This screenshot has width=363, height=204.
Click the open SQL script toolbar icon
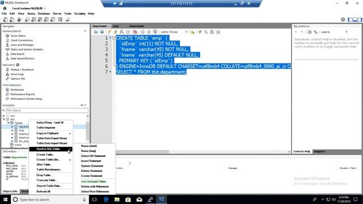pos(12,20)
